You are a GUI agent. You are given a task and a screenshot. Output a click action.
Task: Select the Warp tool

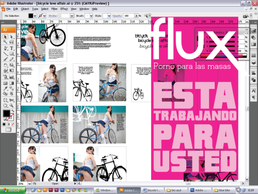click(x=5, y=70)
